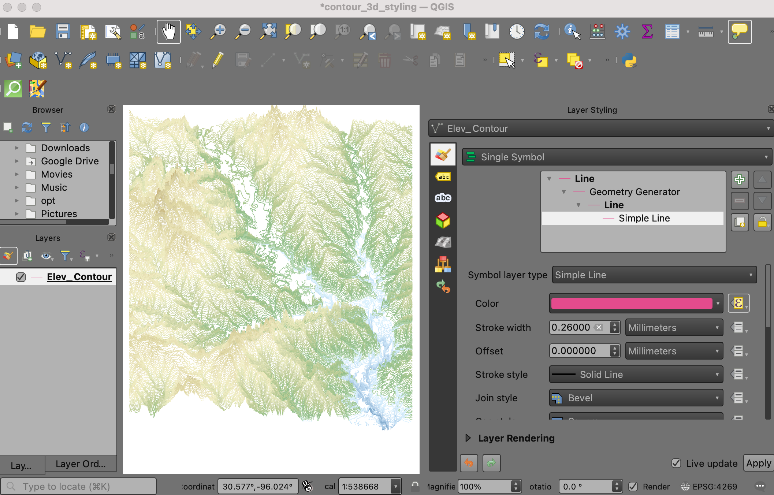774x495 pixels.
Task: Switch to the Layer Order tab
Action: (x=81, y=464)
